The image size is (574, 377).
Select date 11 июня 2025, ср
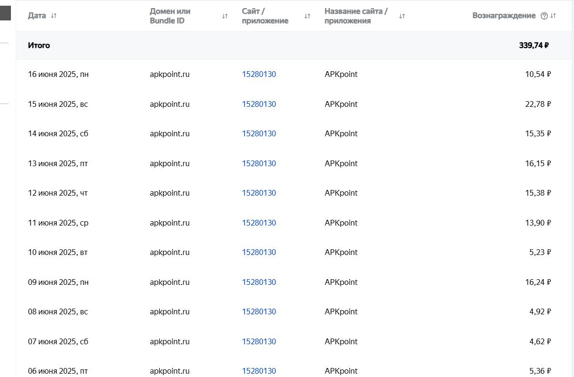[58, 223]
